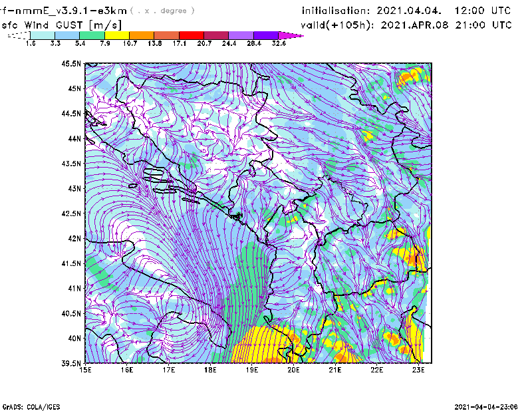
Task: Click the green 5.4–7.9 legend swatch
Action: click(92, 35)
